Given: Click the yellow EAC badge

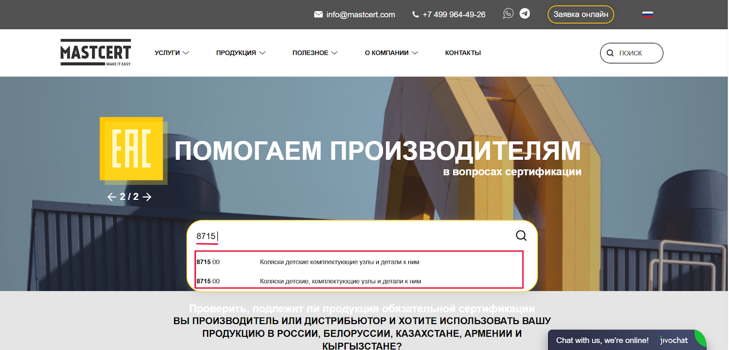Looking at the screenshot, I should (132, 149).
